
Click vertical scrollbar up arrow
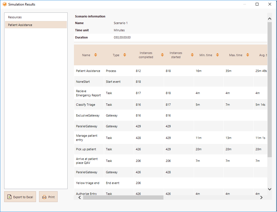(270, 19)
